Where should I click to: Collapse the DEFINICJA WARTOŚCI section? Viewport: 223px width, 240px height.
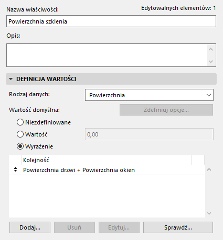click(x=11, y=79)
